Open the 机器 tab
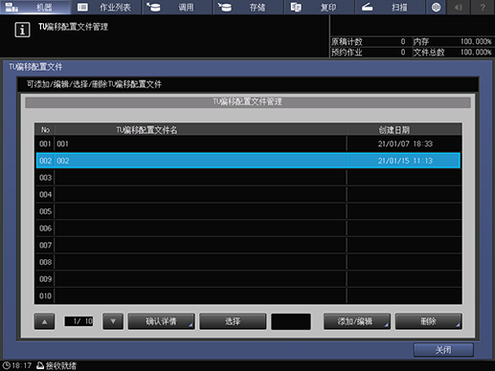This screenshot has height=371, width=495. [35, 7]
